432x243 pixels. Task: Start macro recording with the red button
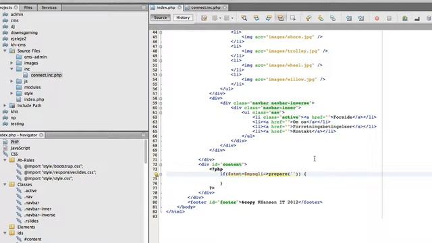click(377, 18)
